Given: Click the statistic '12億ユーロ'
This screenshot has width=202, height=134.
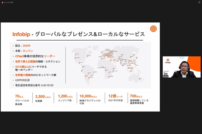Looking at the screenshot, I should [x=115, y=96].
